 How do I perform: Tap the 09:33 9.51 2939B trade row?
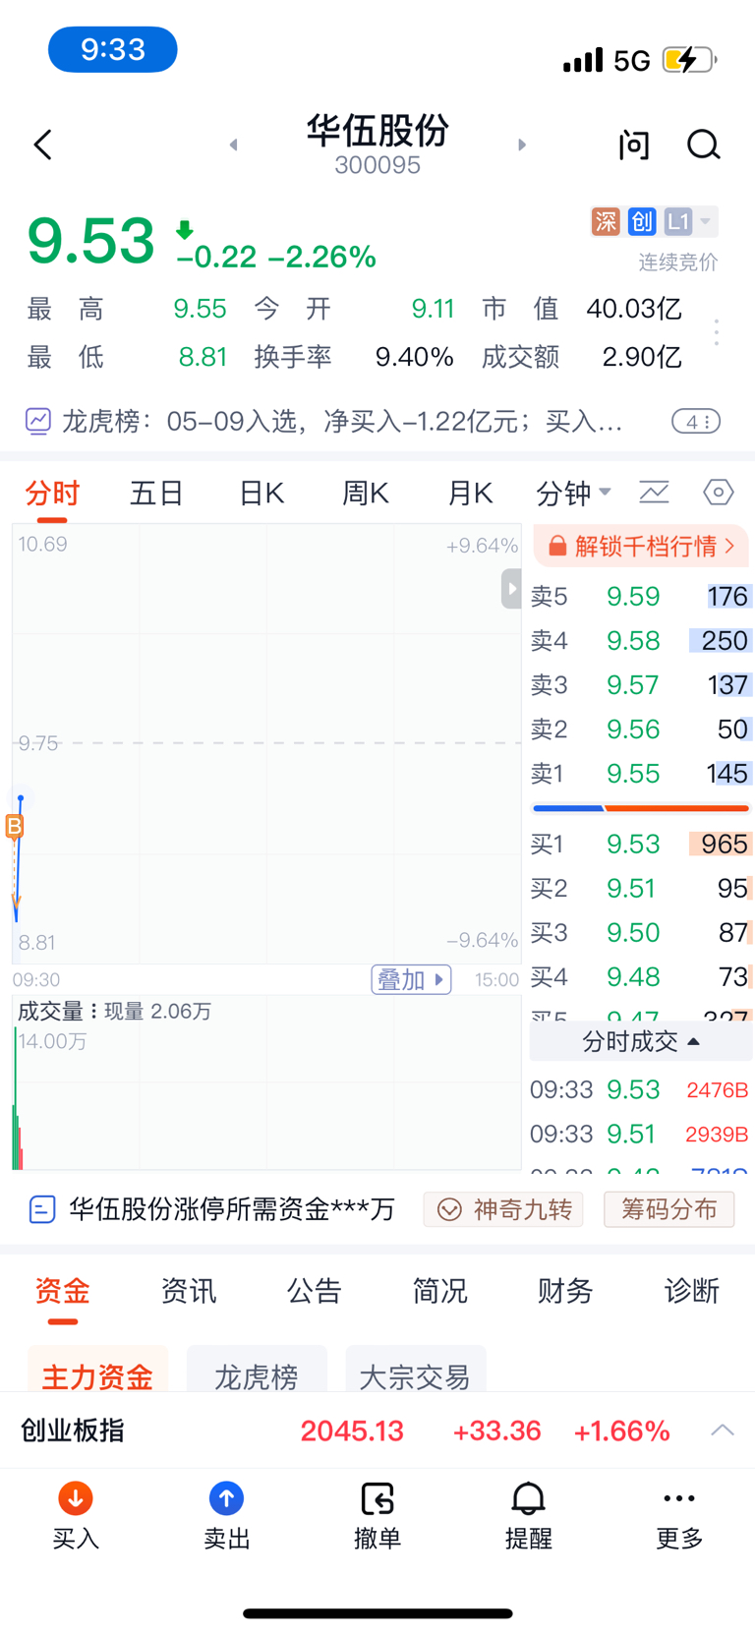640,1135
